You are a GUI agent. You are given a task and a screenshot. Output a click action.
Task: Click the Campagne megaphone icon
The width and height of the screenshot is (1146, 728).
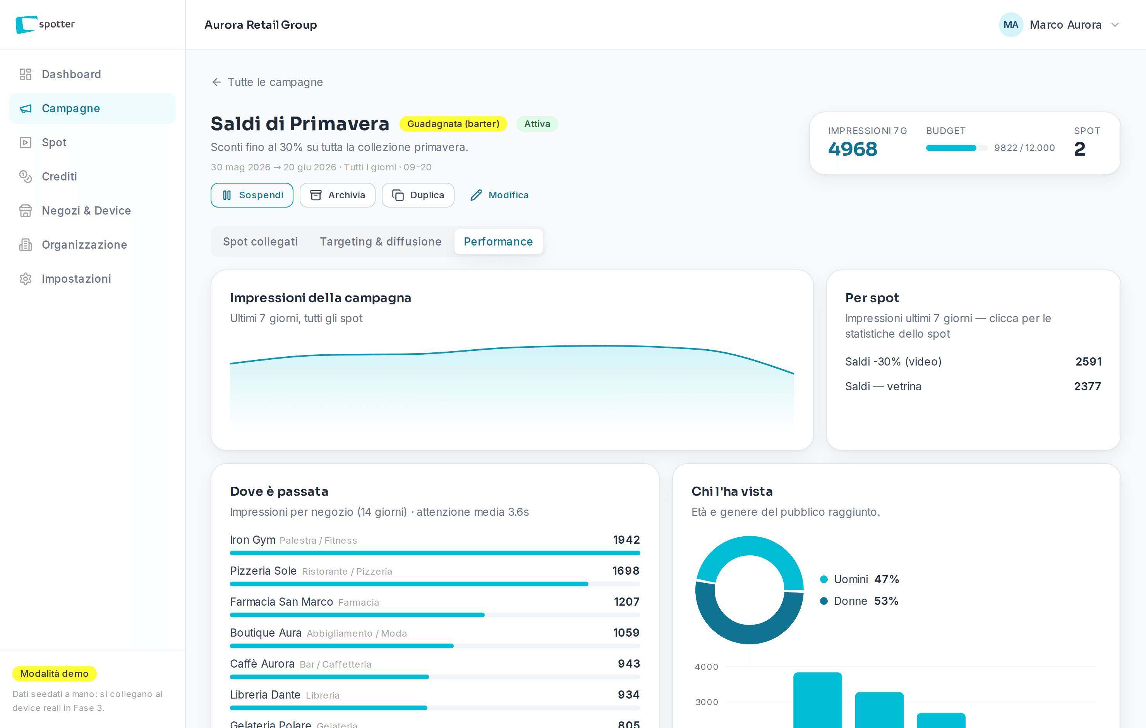25,108
